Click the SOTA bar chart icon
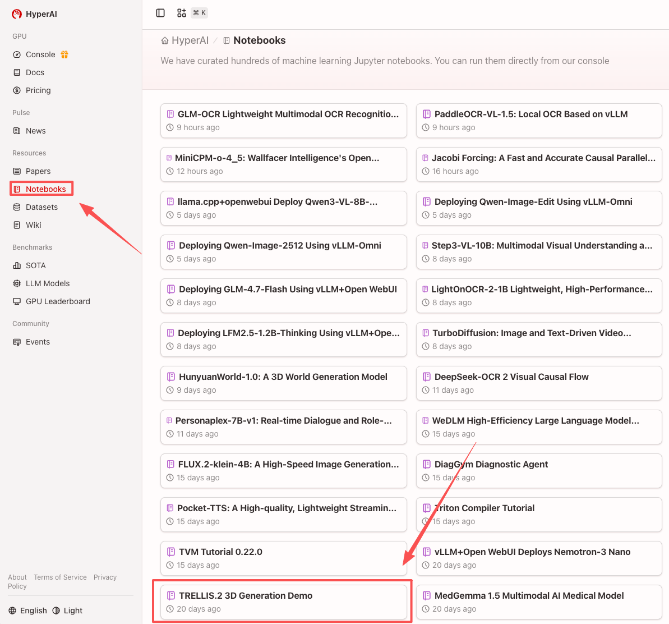 17,265
